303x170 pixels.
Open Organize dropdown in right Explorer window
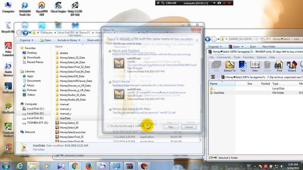coord(215,46)
